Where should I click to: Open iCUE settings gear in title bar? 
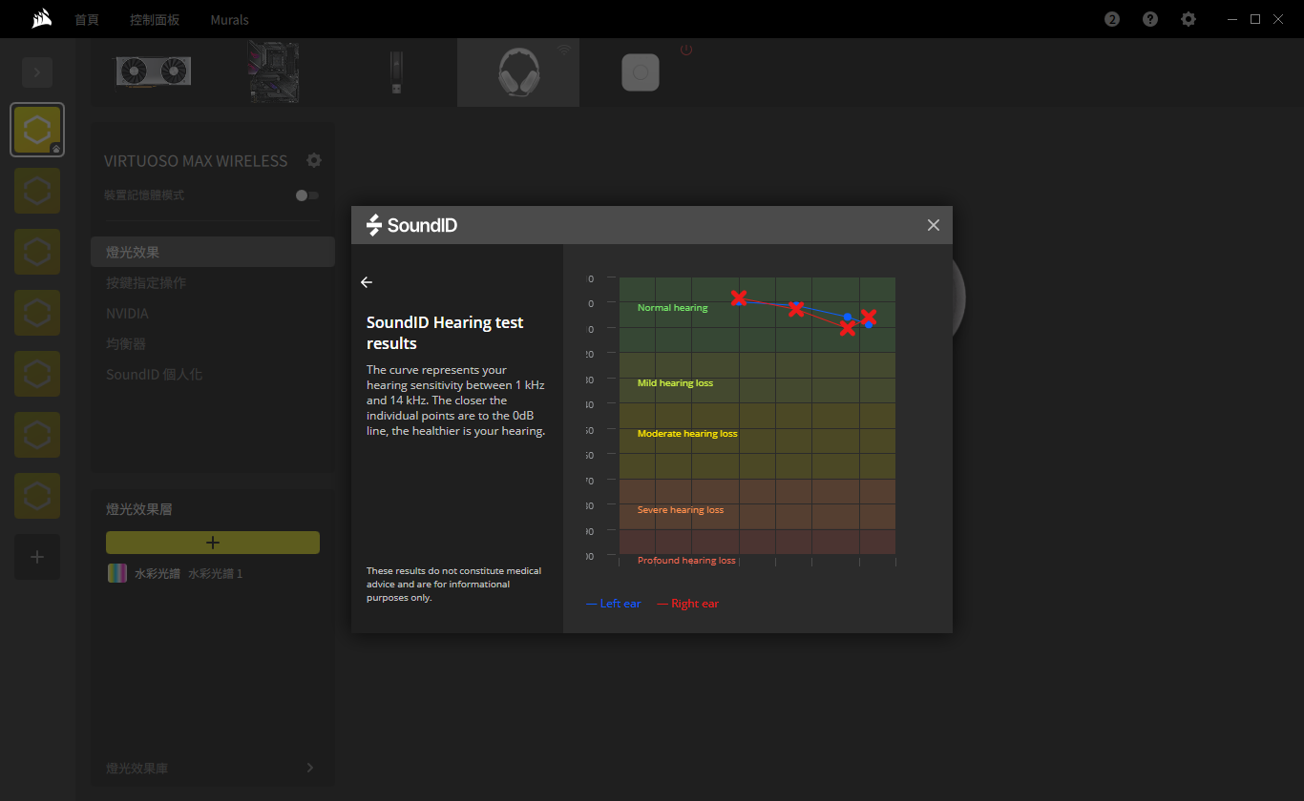pos(1188,19)
